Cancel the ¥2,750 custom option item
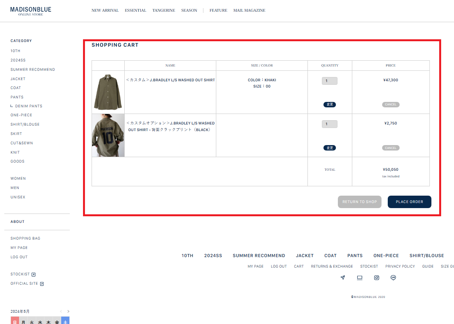This screenshot has height=324, width=454. point(390,148)
